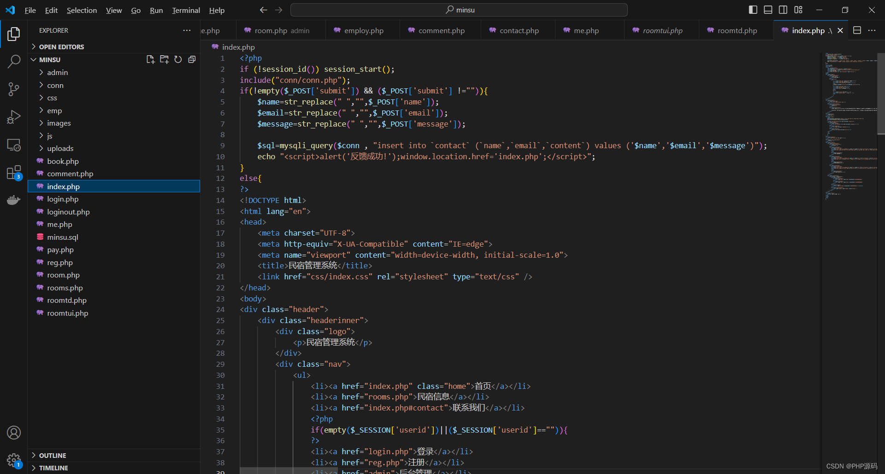Customize layout icon in title bar
885x474 pixels.
coord(798,10)
